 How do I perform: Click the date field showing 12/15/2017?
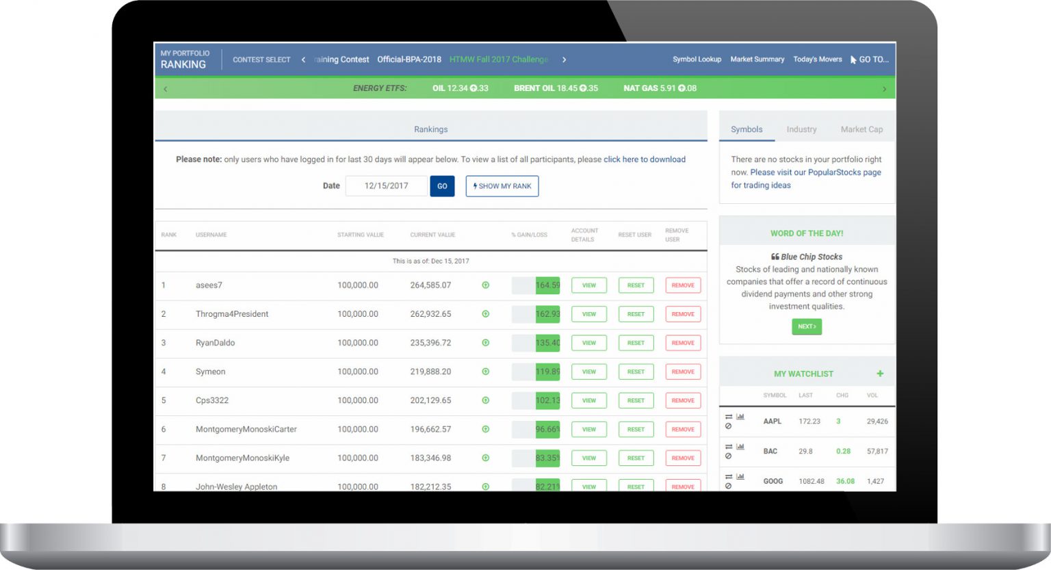pyautogui.click(x=387, y=186)
